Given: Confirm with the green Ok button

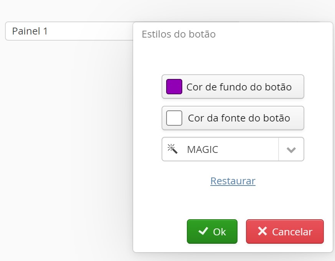Looking at the screenshot, I should (x=212, y=231).
